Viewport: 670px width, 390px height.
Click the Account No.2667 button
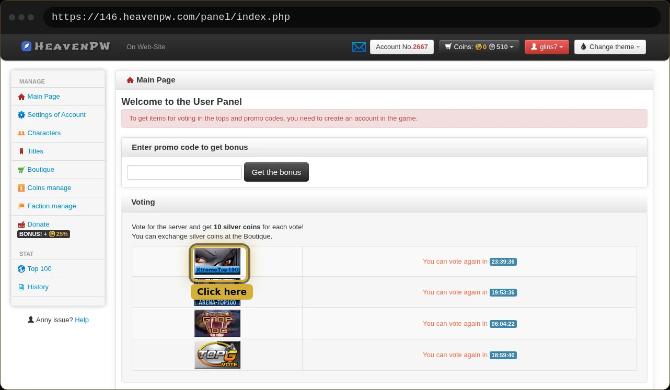pyautogui.click(x=402, y=47)
